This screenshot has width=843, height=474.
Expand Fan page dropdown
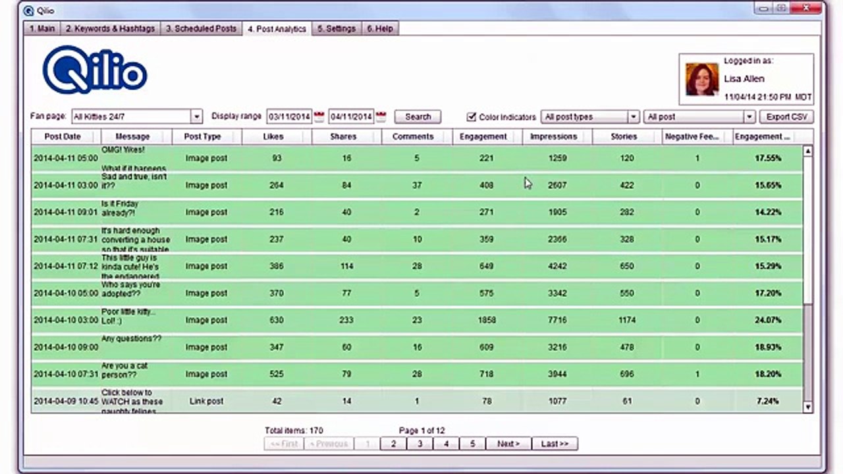pos(196,117)
